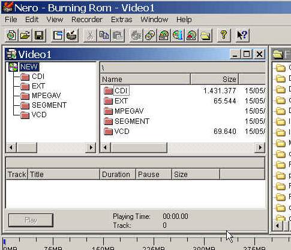
Task: Click the blue marker on the disc capacity bar
Action: (x=4, y=242)
